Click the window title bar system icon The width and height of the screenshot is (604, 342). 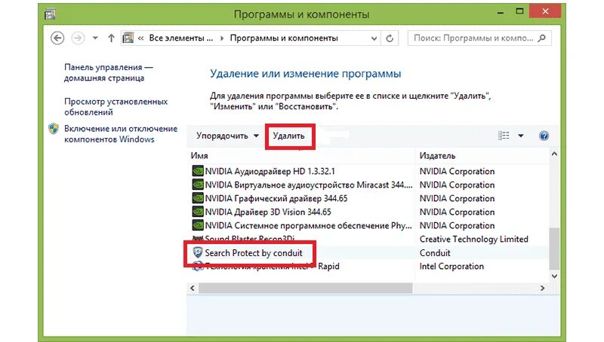pos(50,14)
